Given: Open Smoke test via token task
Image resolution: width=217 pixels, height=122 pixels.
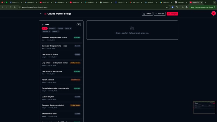Looking at the screenshot, I should [61, 115].
